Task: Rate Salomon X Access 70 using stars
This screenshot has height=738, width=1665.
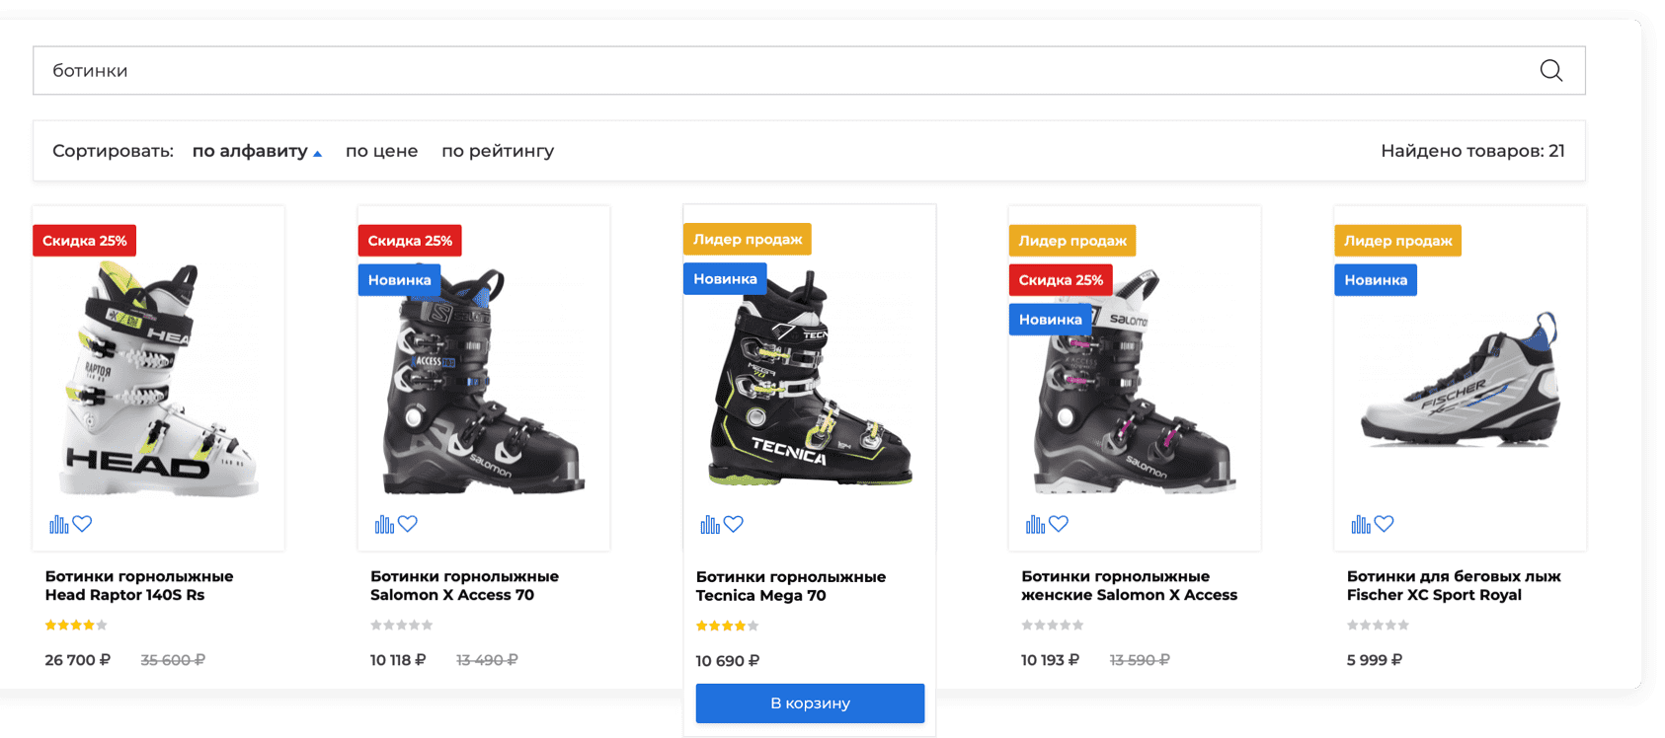Action: (401, 626)
